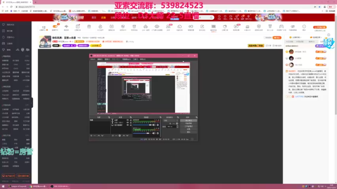The image size is (337, 189).
Task: Remove the selected source in OBS
Action: (116, 136)
